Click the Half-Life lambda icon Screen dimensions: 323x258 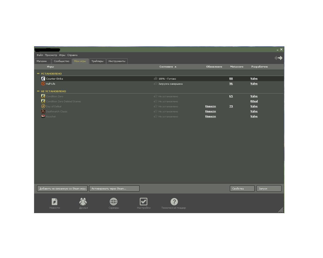pyautogui.click(x=43, y=84)
